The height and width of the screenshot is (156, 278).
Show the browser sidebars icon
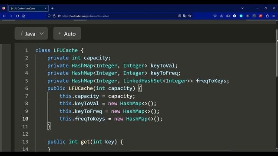point(228,16)
